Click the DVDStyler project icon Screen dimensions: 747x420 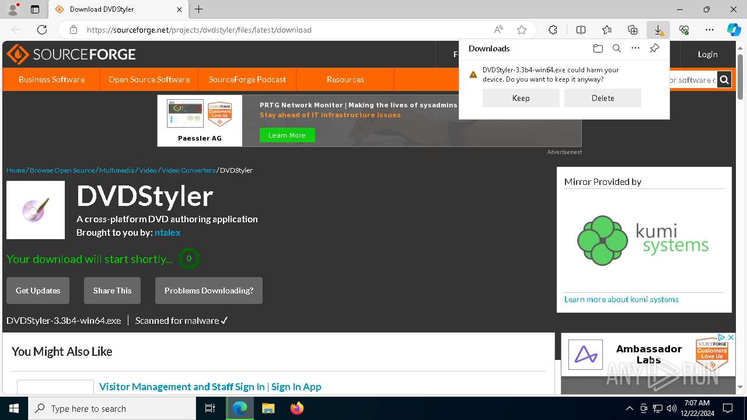click(36, 210)
